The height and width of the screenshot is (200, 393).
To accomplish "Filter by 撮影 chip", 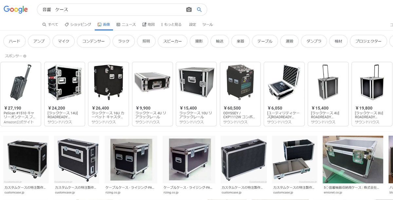I will coord(199,41).
